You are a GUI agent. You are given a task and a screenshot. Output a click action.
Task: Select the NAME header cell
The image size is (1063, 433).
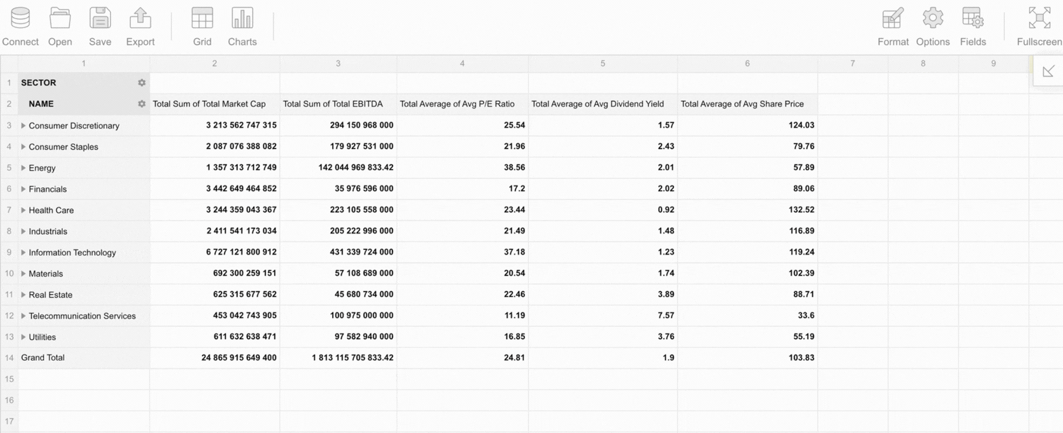(84, 104)
